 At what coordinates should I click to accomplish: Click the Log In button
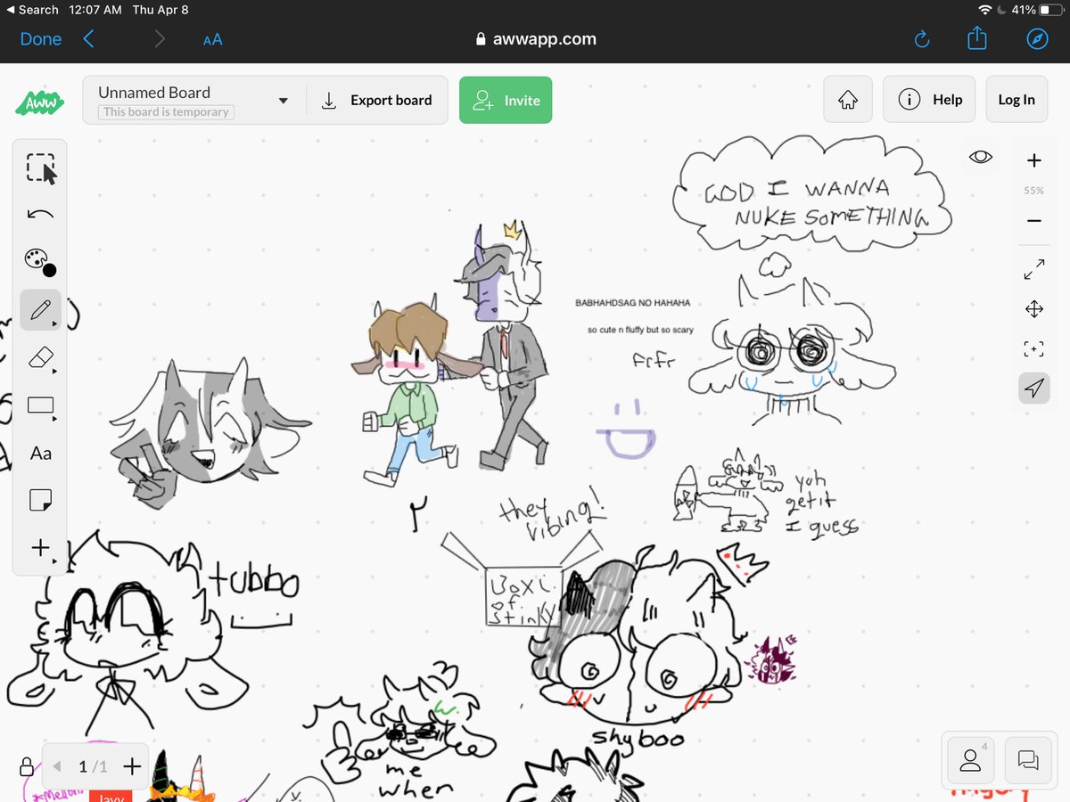tap(1017, 100)
